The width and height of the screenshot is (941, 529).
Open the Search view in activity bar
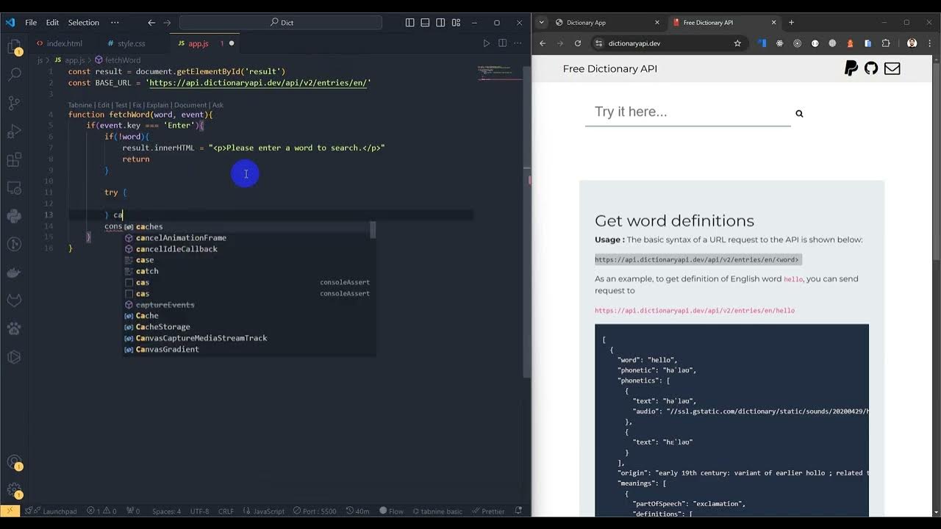(14, 74)
